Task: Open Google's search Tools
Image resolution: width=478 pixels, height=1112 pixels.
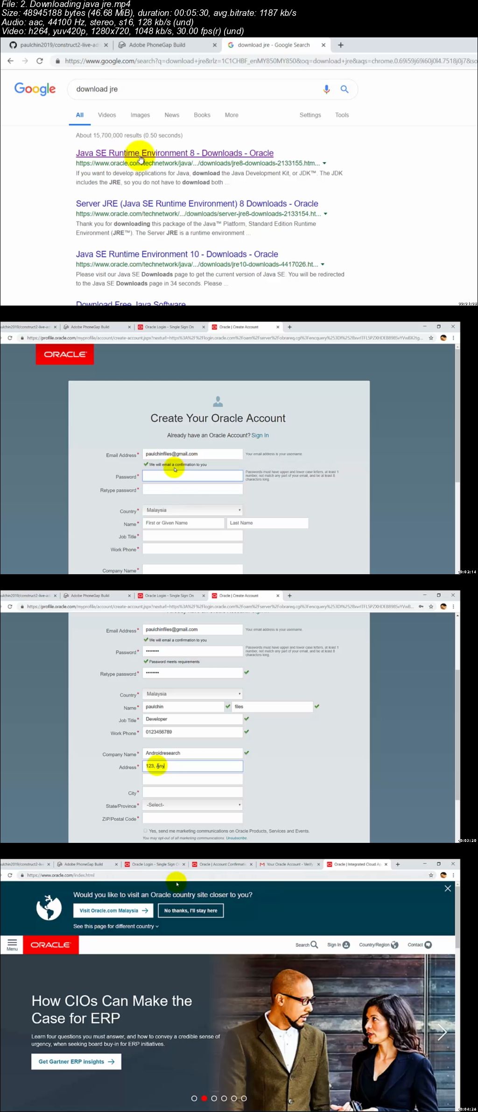Action: point(342,115)
